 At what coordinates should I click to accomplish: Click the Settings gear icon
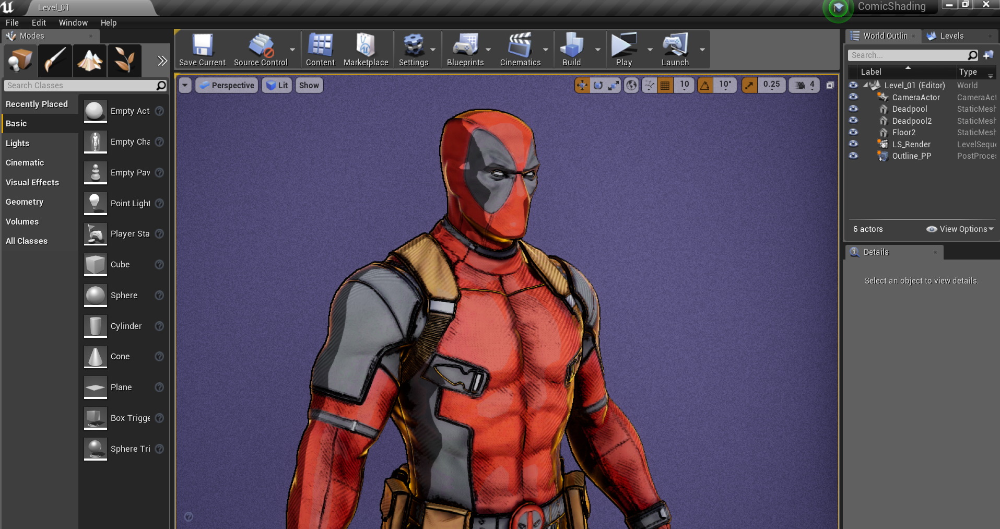coord(414,50)
